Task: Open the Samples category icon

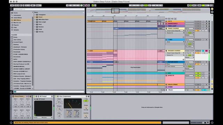Action: (x=12, y=30)
